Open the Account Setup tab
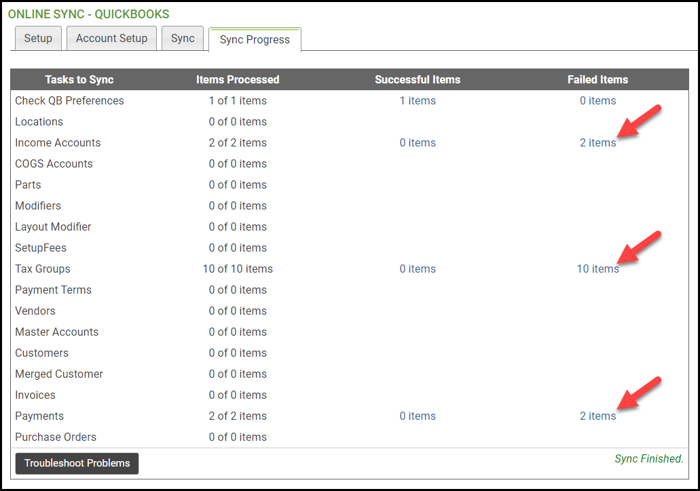Screen dimensions: 700x491 point(111,39)
